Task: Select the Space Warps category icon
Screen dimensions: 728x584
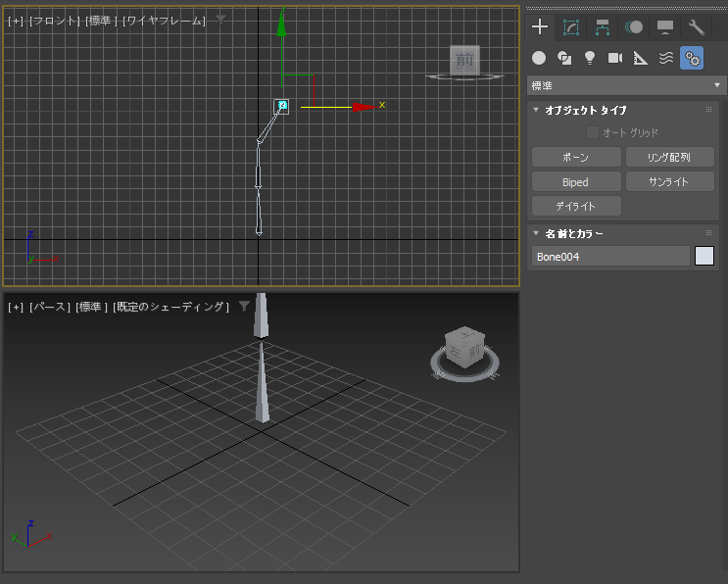Action: (x=666, y=58)
